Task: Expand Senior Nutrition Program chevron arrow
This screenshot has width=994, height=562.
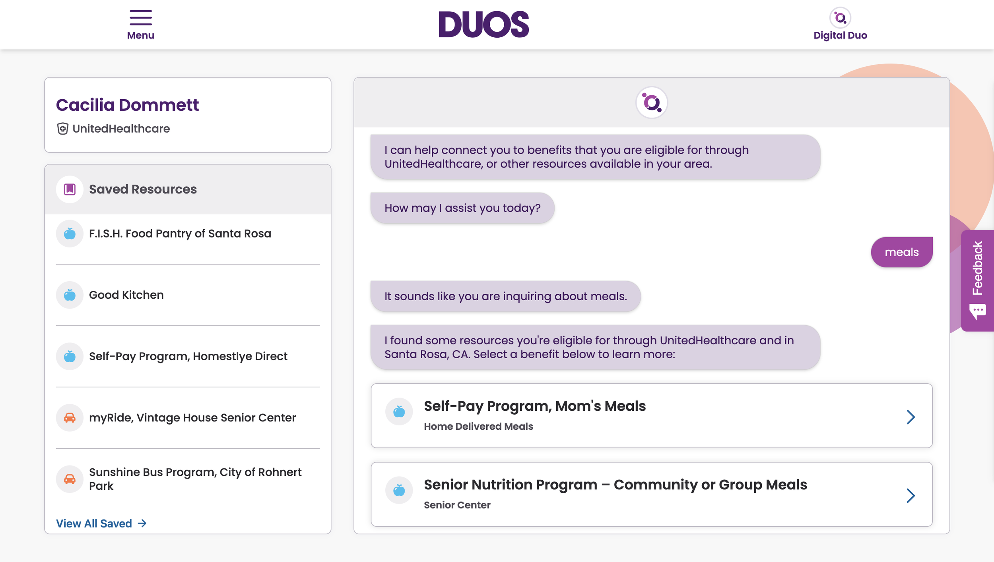Action: coord(911,495)
